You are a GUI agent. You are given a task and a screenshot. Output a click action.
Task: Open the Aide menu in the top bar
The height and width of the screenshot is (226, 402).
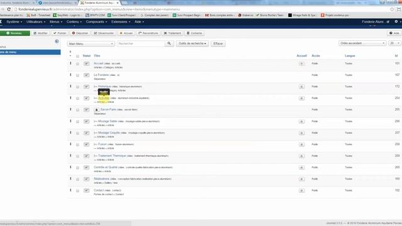tap(139, 22)
